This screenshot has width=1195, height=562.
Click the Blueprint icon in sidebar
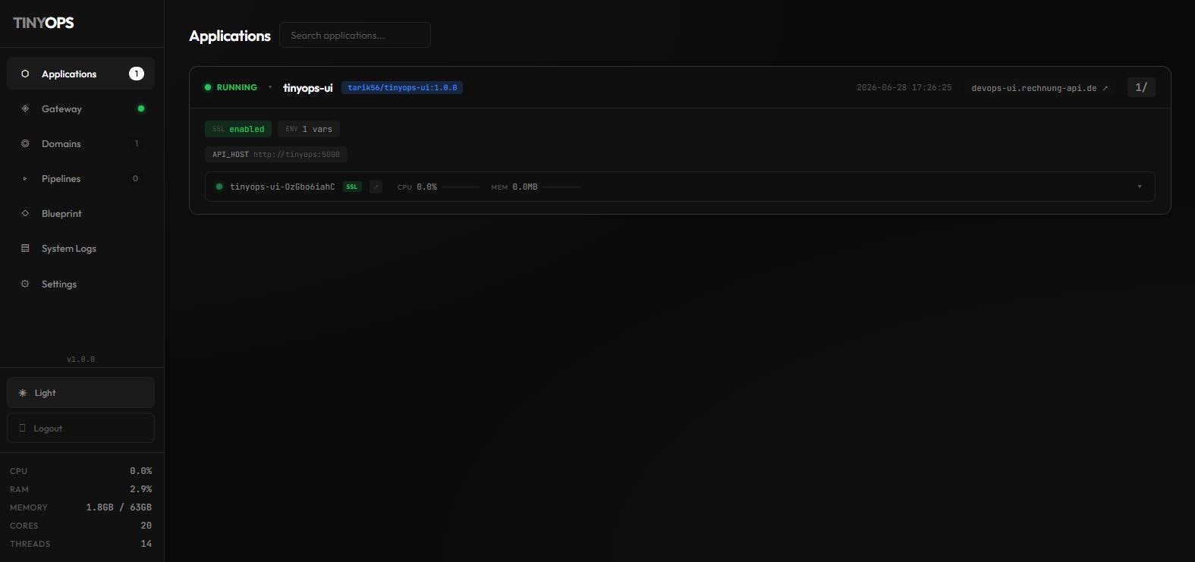[x=25, y=213]
